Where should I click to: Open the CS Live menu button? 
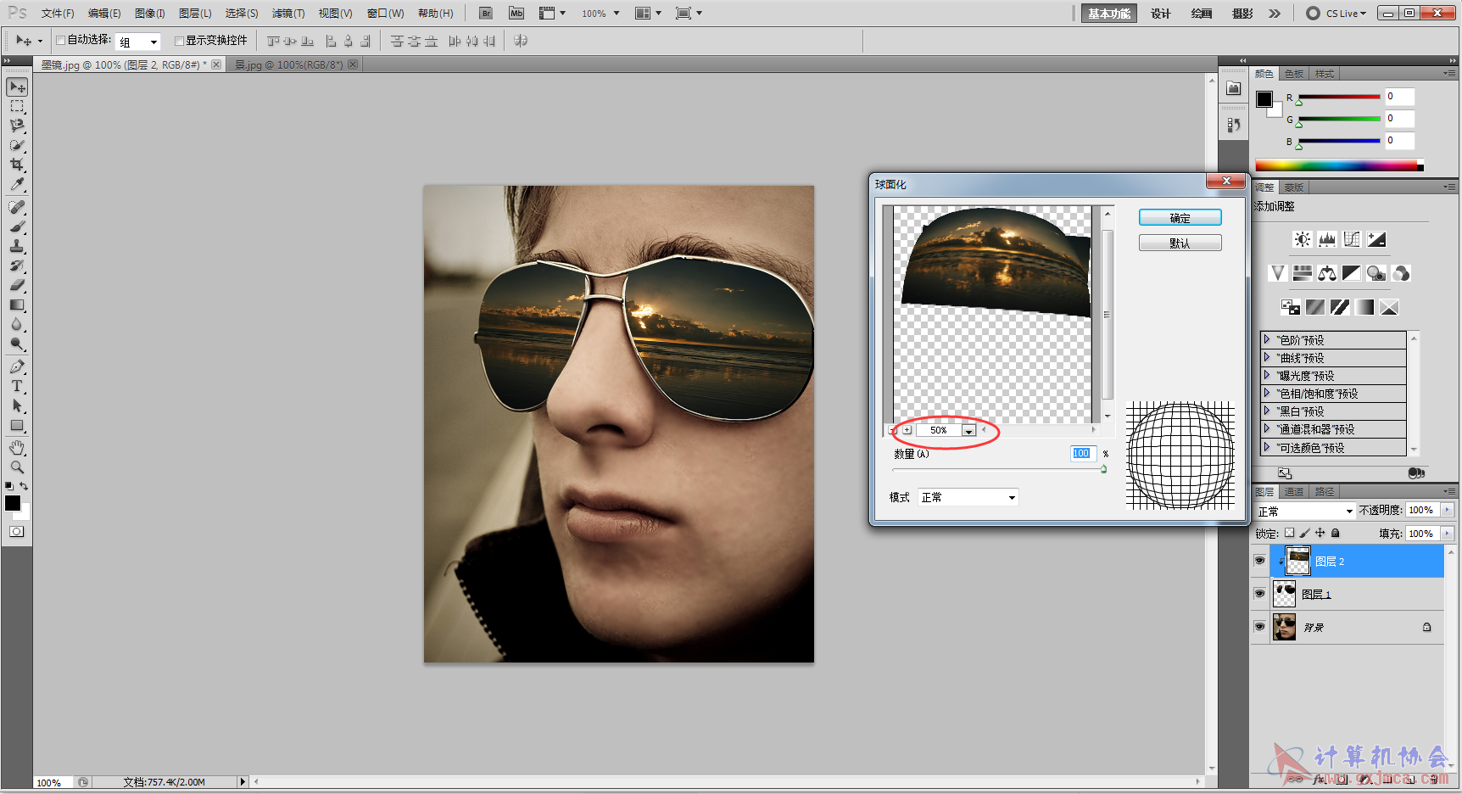1336,14
